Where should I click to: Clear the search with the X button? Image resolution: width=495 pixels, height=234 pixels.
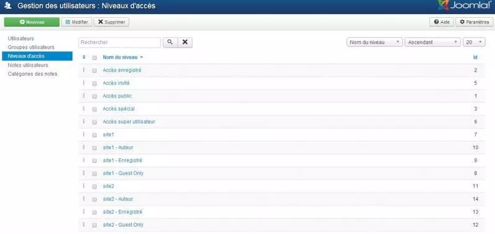[185, 42]
